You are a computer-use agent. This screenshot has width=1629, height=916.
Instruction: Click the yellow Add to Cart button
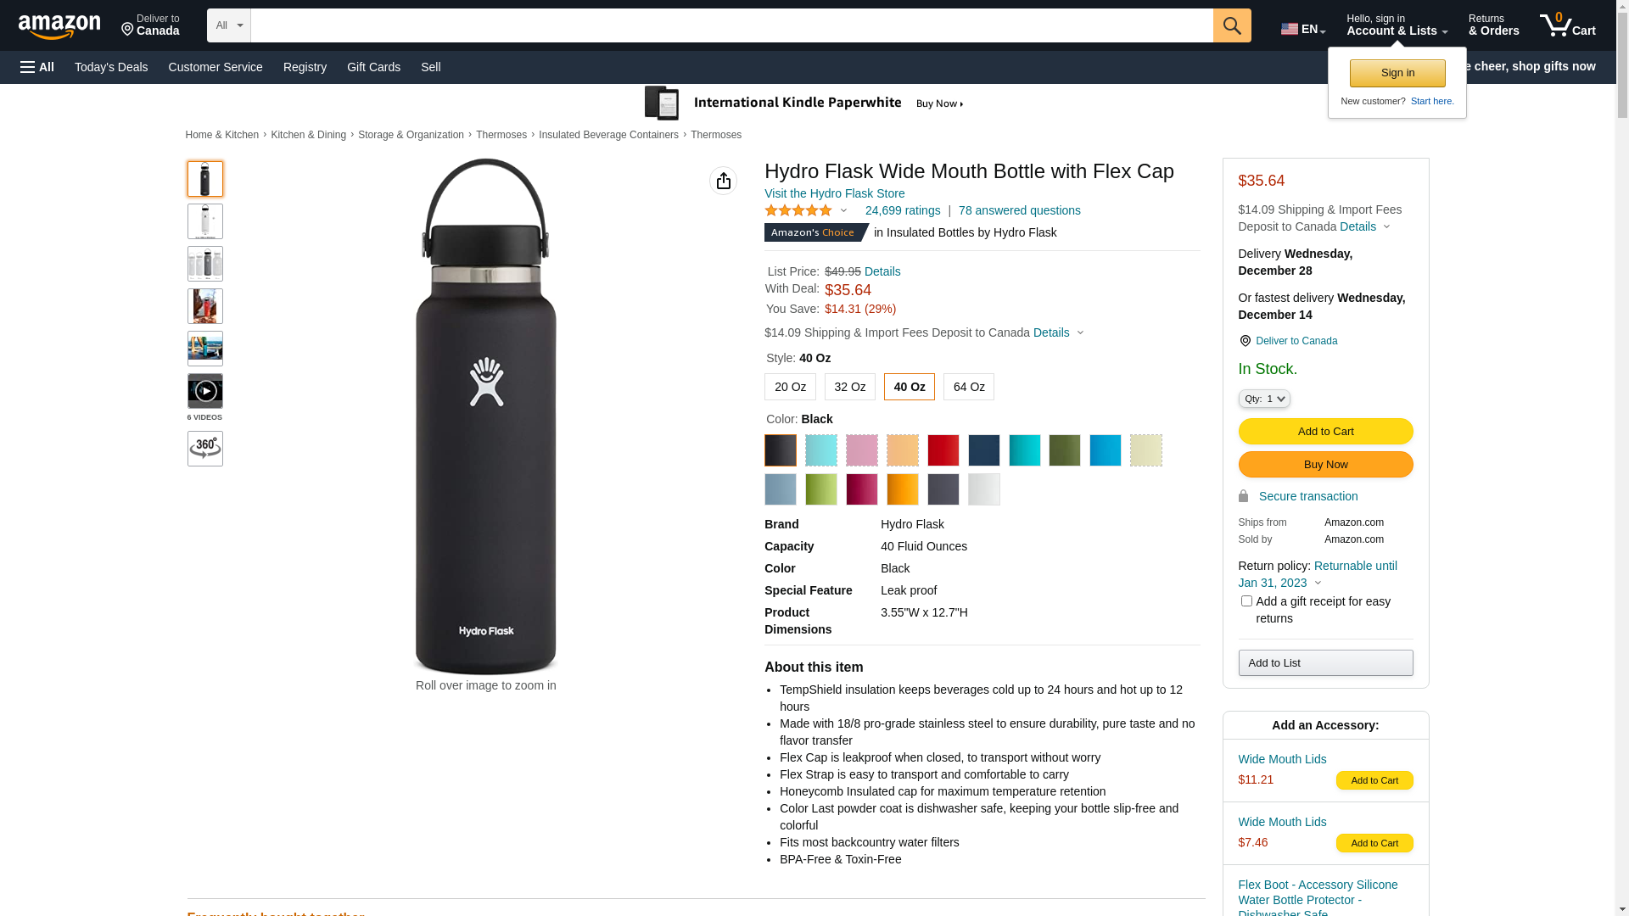[1325, 432]
